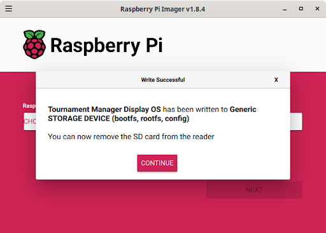Click the 'Write Successful' dialog title
This screenshot has height=233, width=326.
(163, 80)
